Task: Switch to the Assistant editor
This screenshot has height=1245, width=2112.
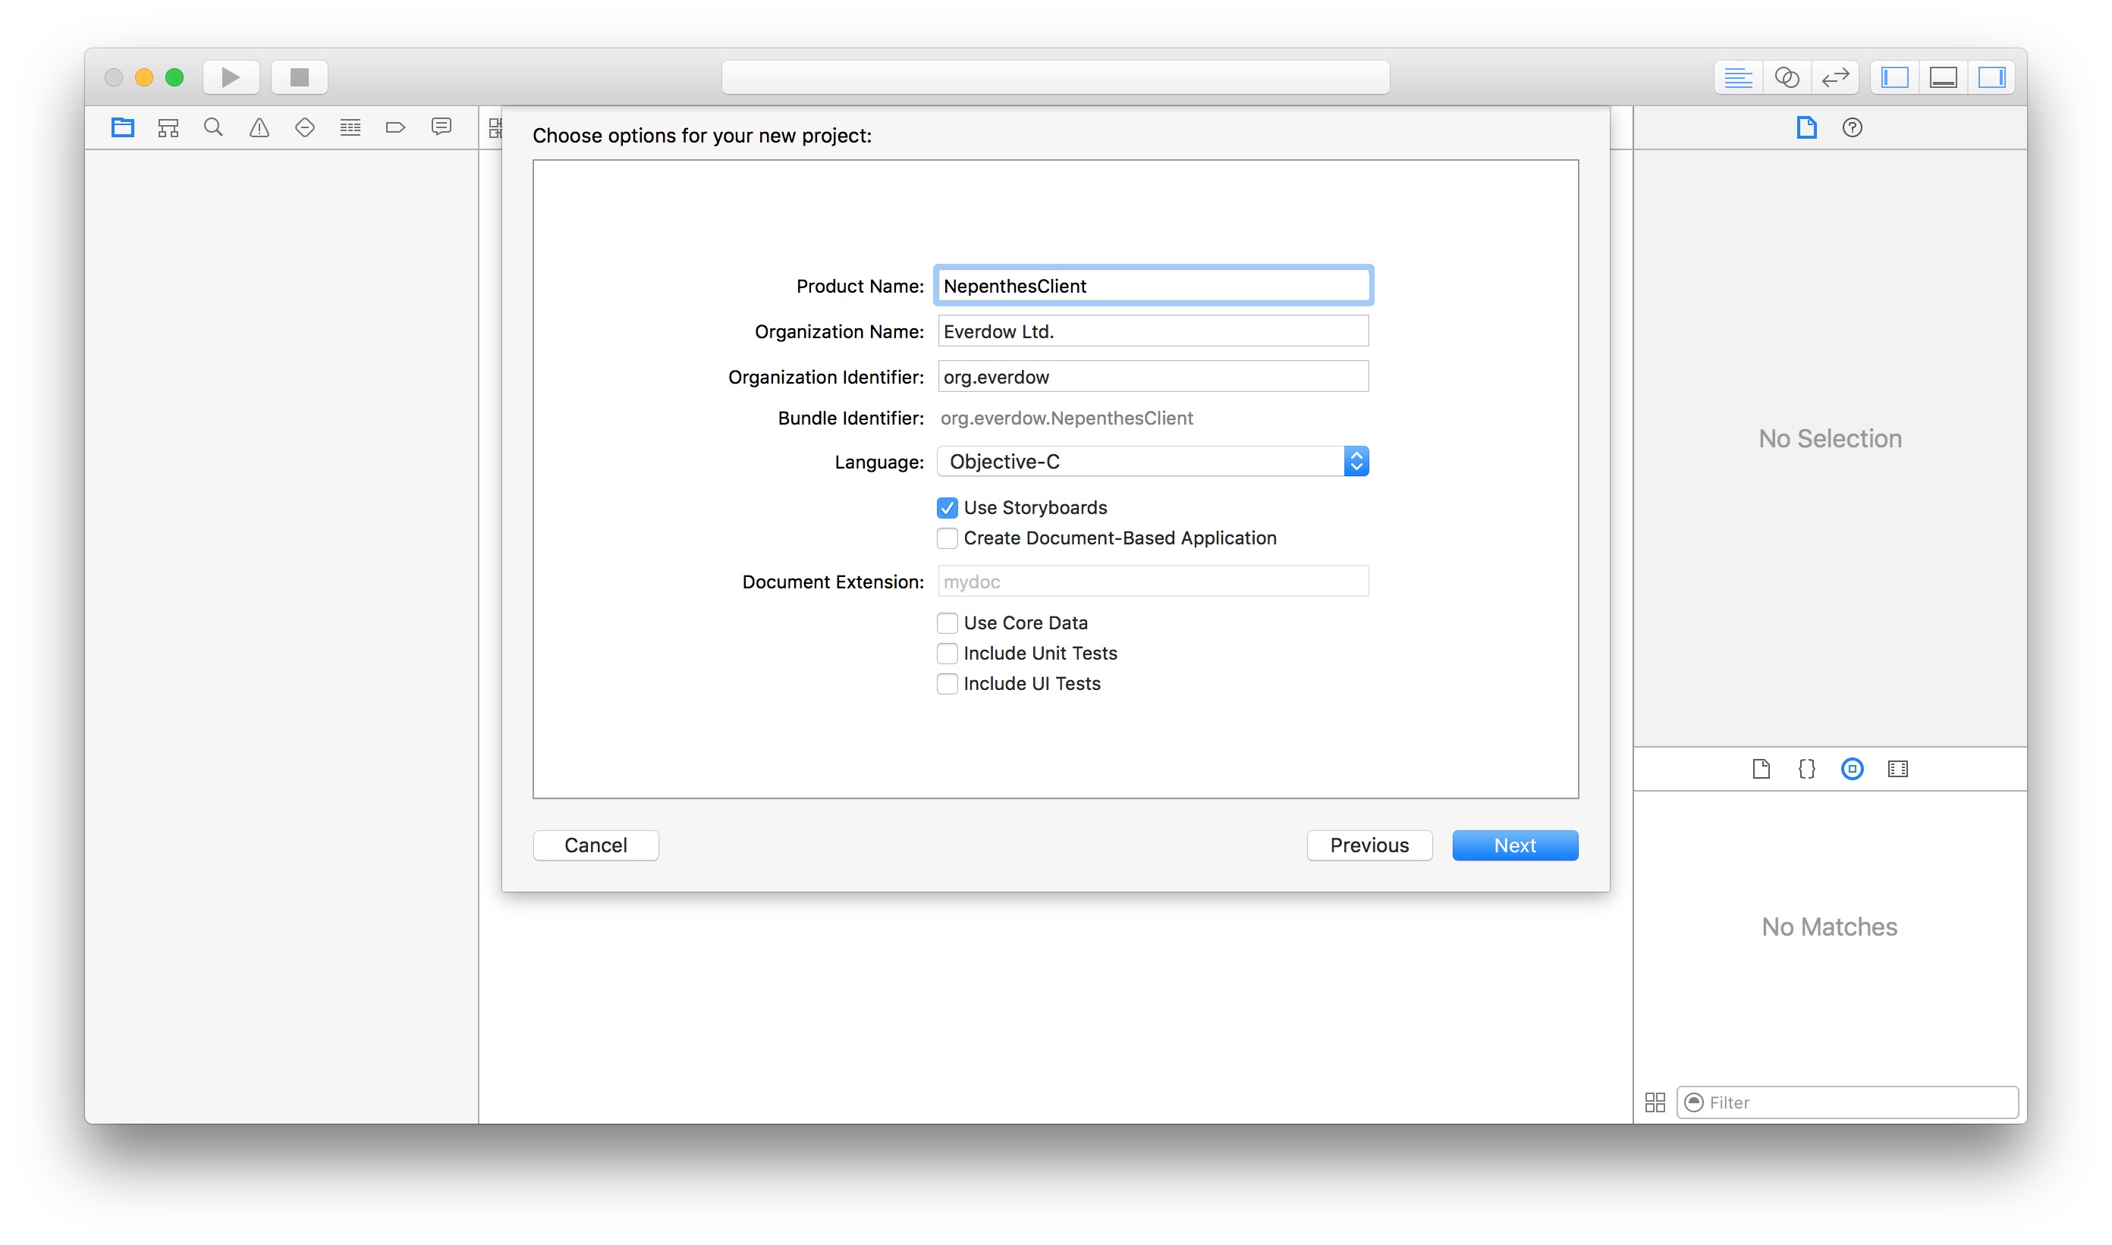Action: [x=1787, y=77]
